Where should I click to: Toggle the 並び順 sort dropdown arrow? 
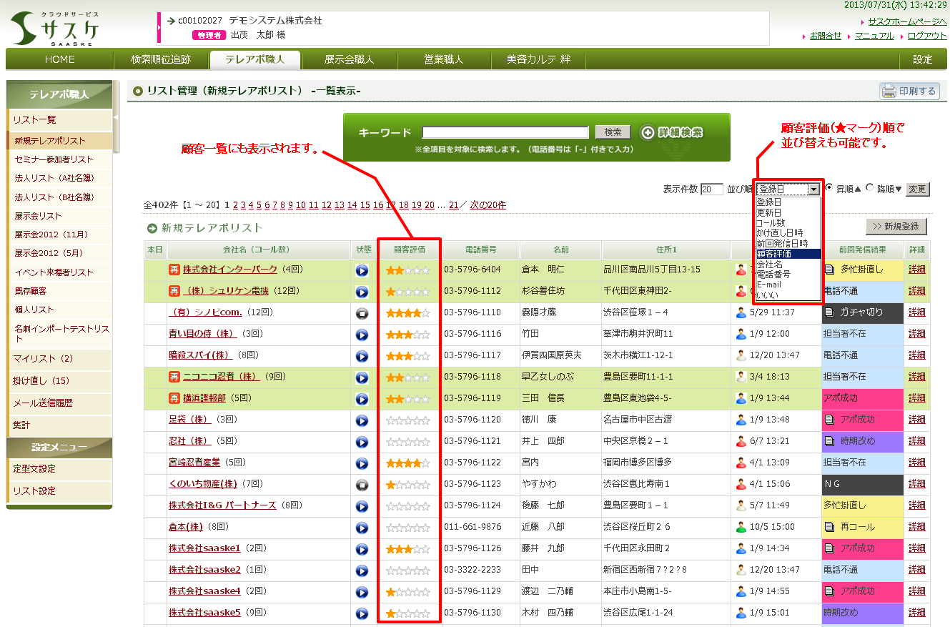(813, 189)
